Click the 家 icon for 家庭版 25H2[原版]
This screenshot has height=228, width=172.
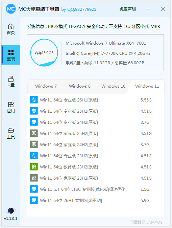pyautogui.click(x=34, y=133)
